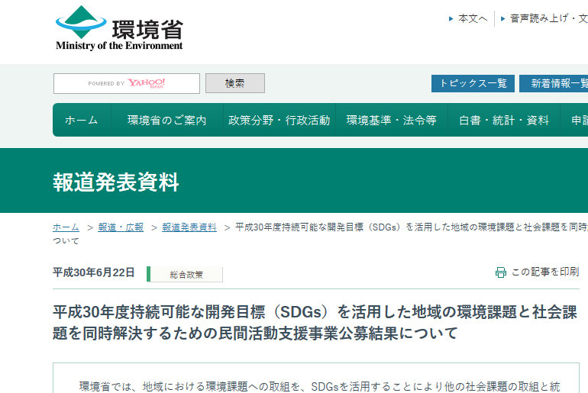Open the 新着情報一覧 button
The height and width of the screenshot is (393, 588).
point(555,83)
